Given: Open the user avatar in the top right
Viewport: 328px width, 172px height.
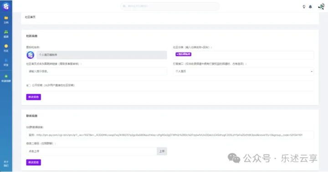Looking at the screenshot, I should tap(321, 6).
